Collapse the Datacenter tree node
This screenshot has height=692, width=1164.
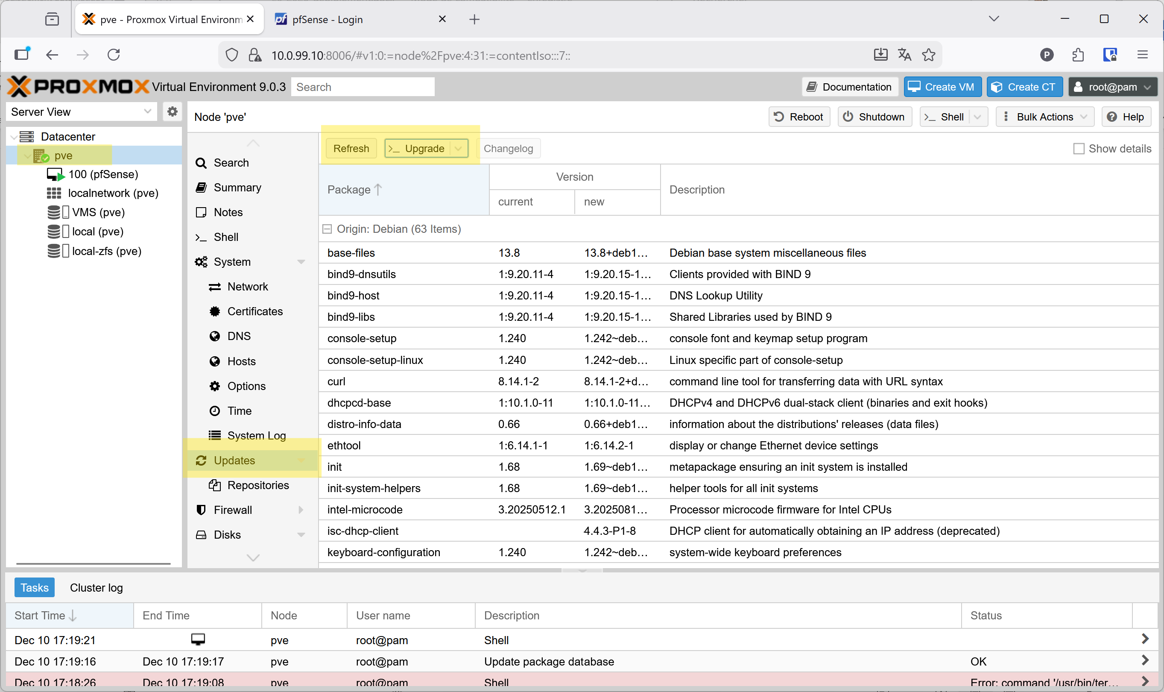coord(14,137)
